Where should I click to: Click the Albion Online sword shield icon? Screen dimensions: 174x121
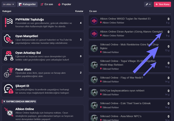[x=9, y=112]
